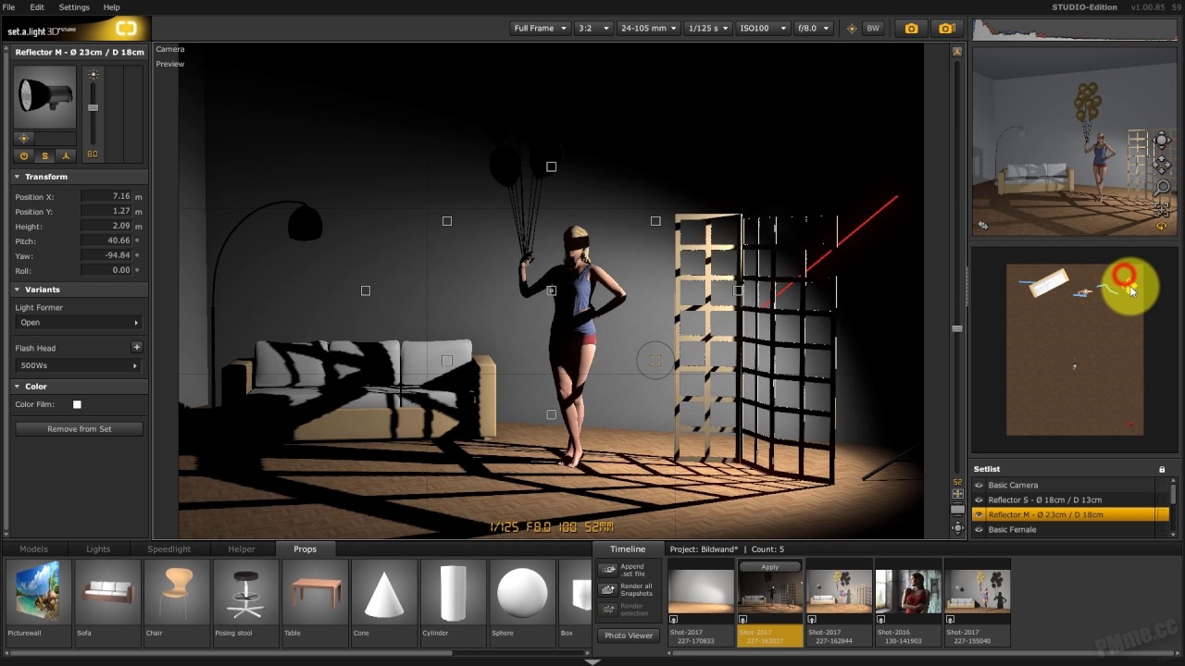The height and width of the screenshot is (666, 1185).
Task: Collapse the Transform section
Action: (x=17, y=177)
